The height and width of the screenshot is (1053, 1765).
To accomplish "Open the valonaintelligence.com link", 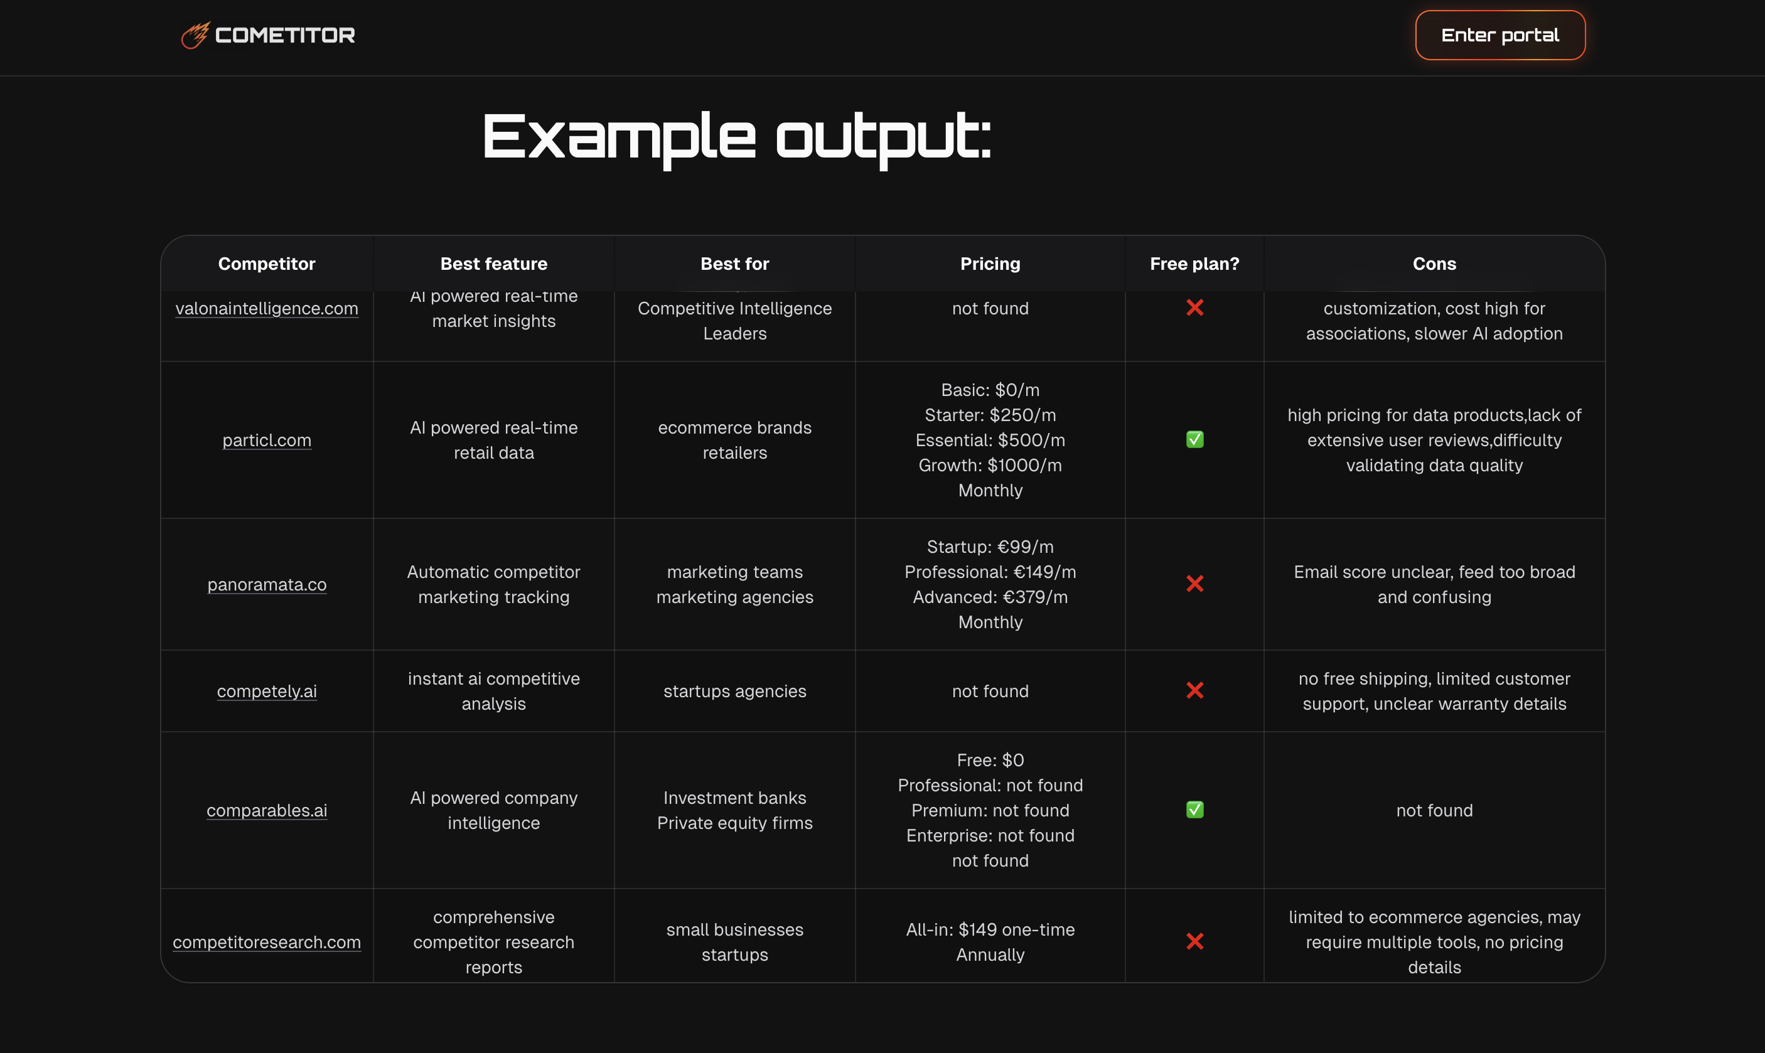I will click(x=266, y=308).
